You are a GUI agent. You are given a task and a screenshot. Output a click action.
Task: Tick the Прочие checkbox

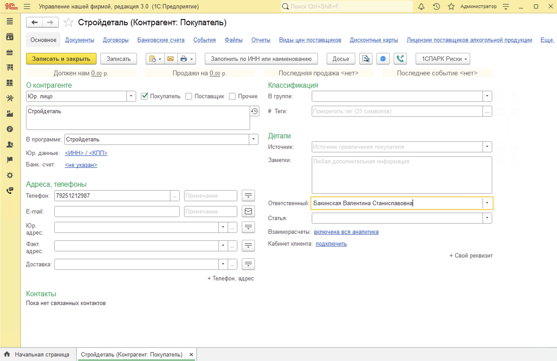(x=232, y=96)
